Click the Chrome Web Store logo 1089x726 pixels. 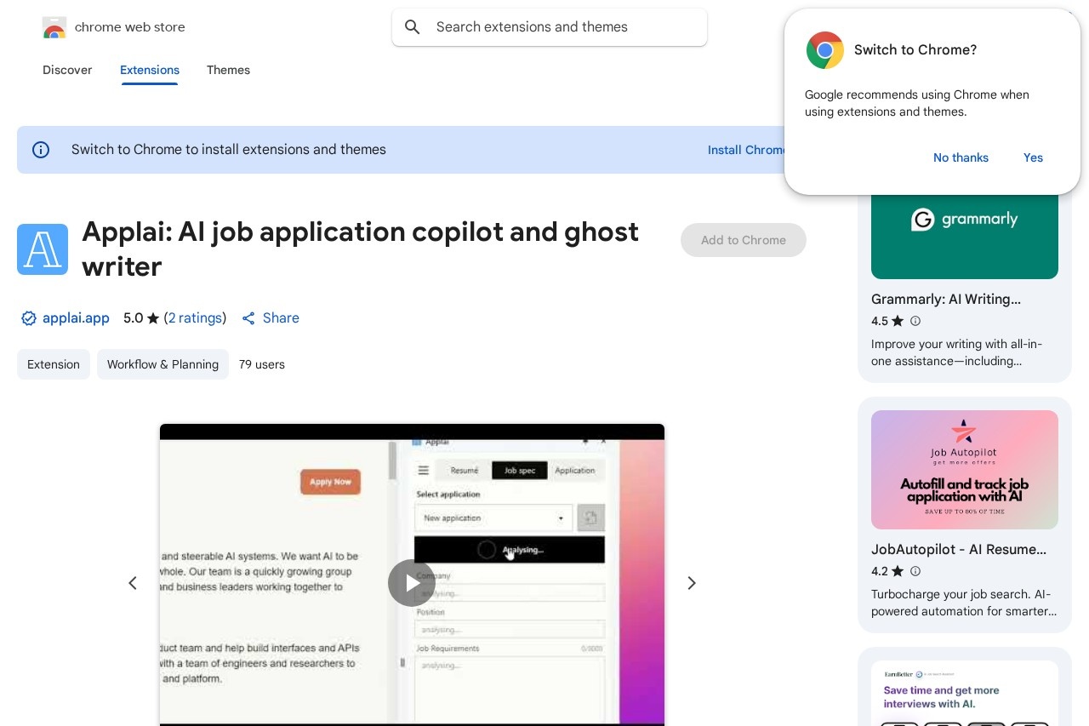(x=54, y=27)
